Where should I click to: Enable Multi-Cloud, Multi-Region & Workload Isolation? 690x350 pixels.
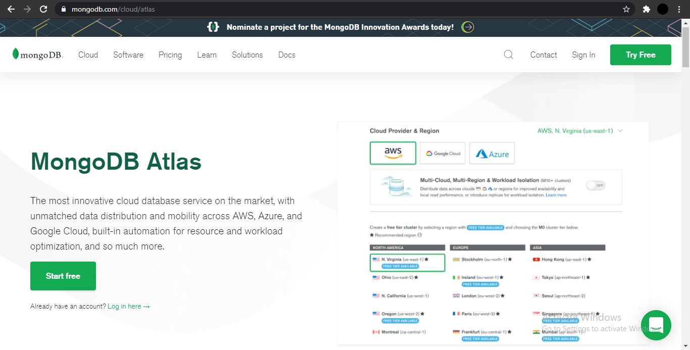click(596, 185)
